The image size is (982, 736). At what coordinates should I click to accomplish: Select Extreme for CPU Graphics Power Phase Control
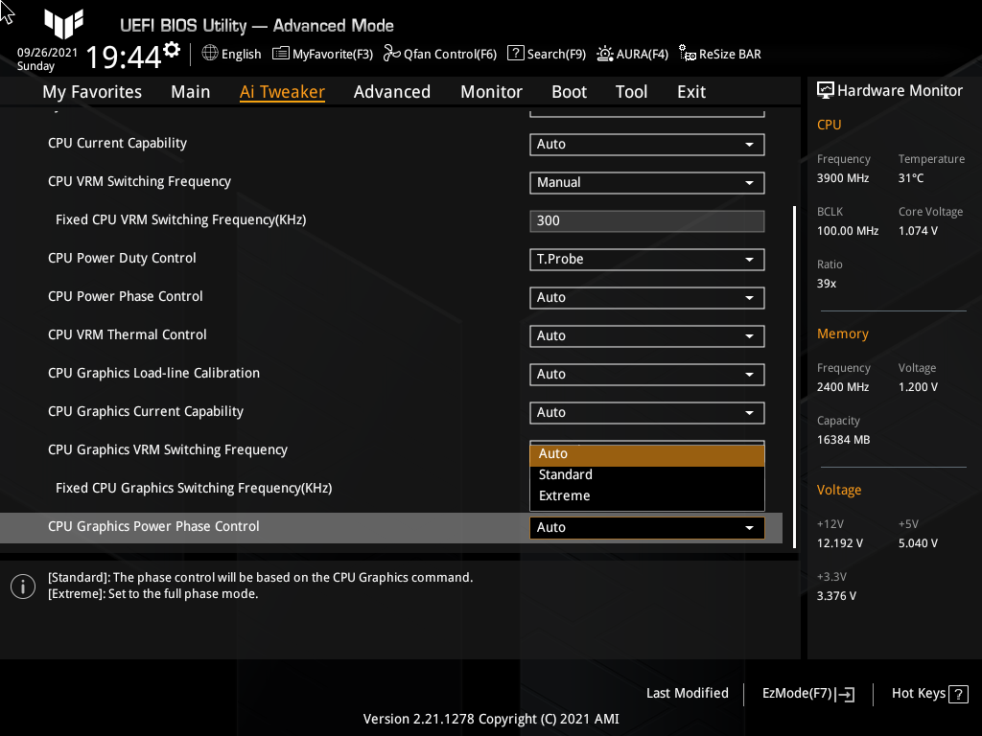click(x=565, y=495)
